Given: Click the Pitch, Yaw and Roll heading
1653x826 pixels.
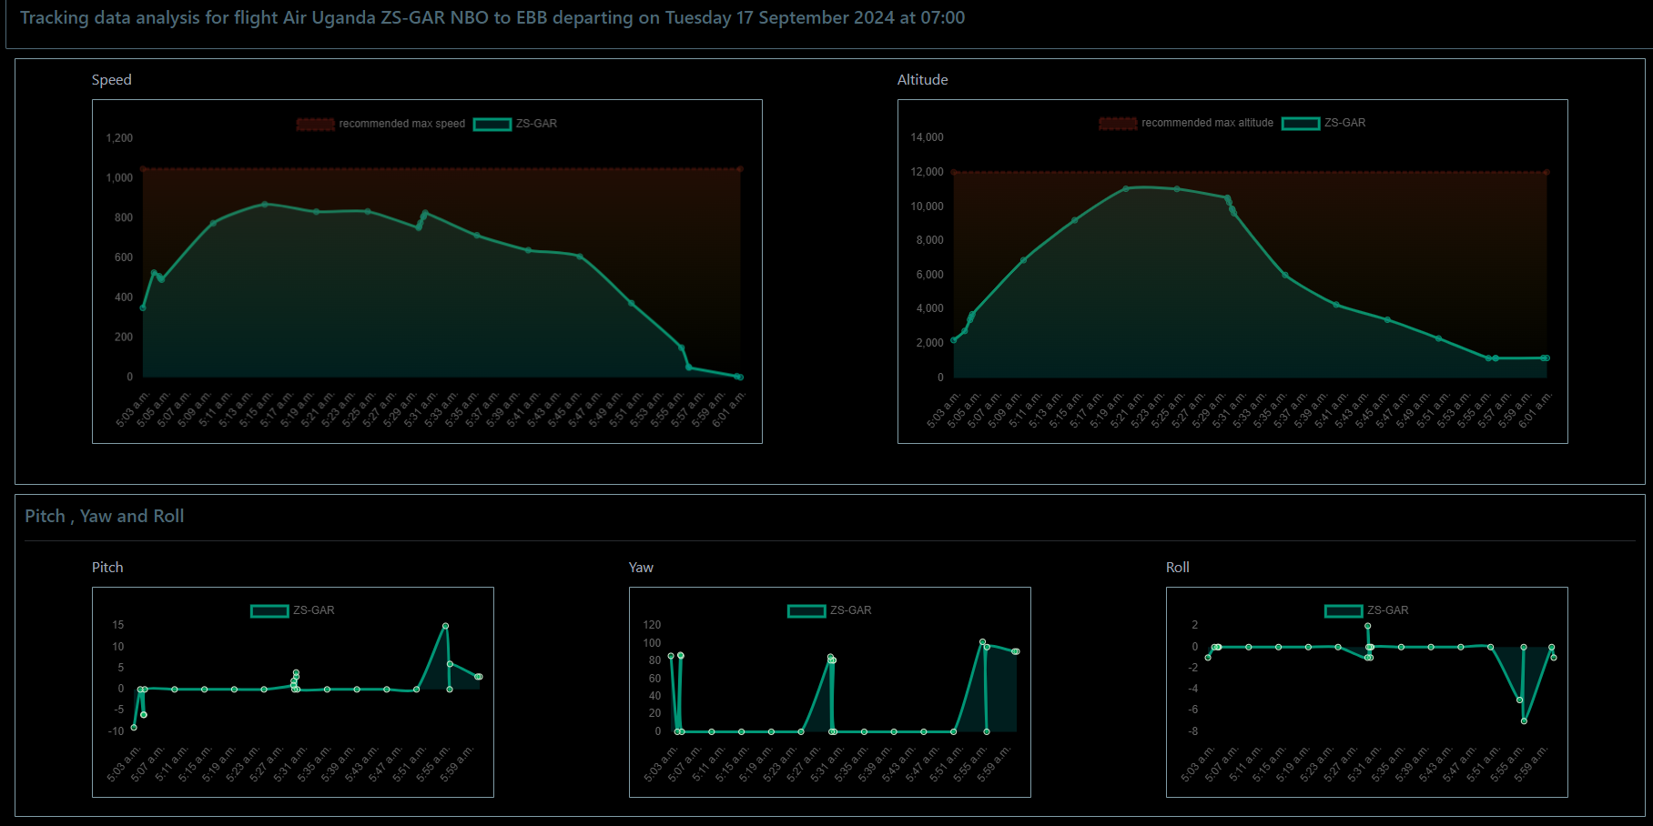Looking at the screenshot, I should tap(105, 516).
